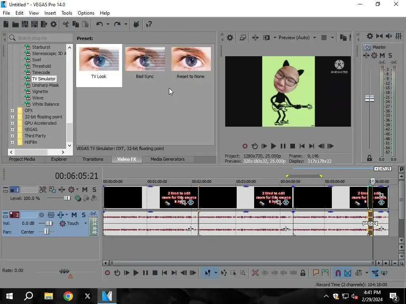Image resolution: width=406 pixels, height=304 pixels.
Task: Select the Zoom edit tool magnifier
Action: coord(243,273)
